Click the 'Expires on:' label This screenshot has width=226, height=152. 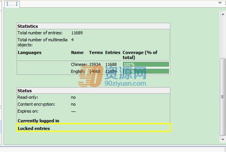coord(28,111)
